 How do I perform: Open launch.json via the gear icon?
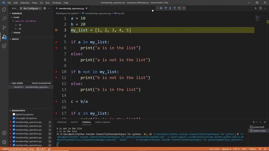[x=45, y=8]
